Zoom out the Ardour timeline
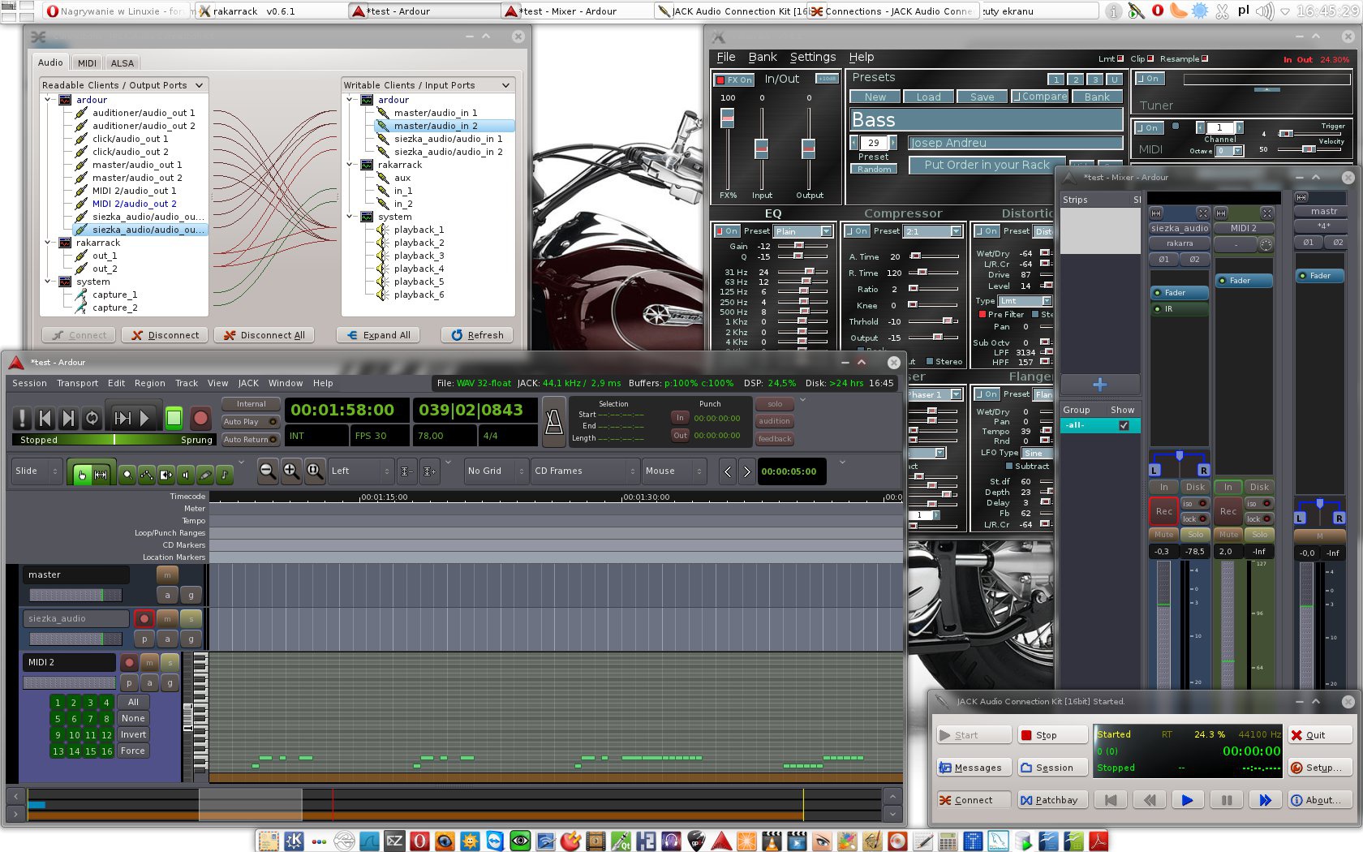The width and height of the screenshot is (1363, 852). [268, 471]
